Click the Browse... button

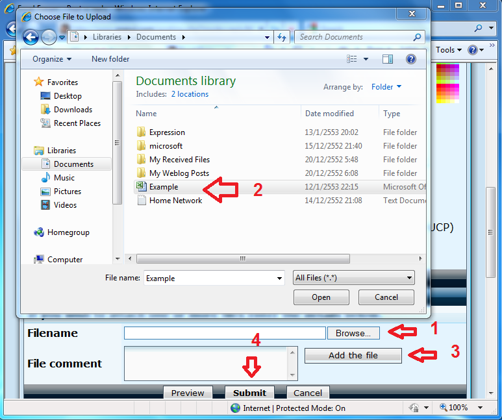pyautogui.click(x=353, y=333)
